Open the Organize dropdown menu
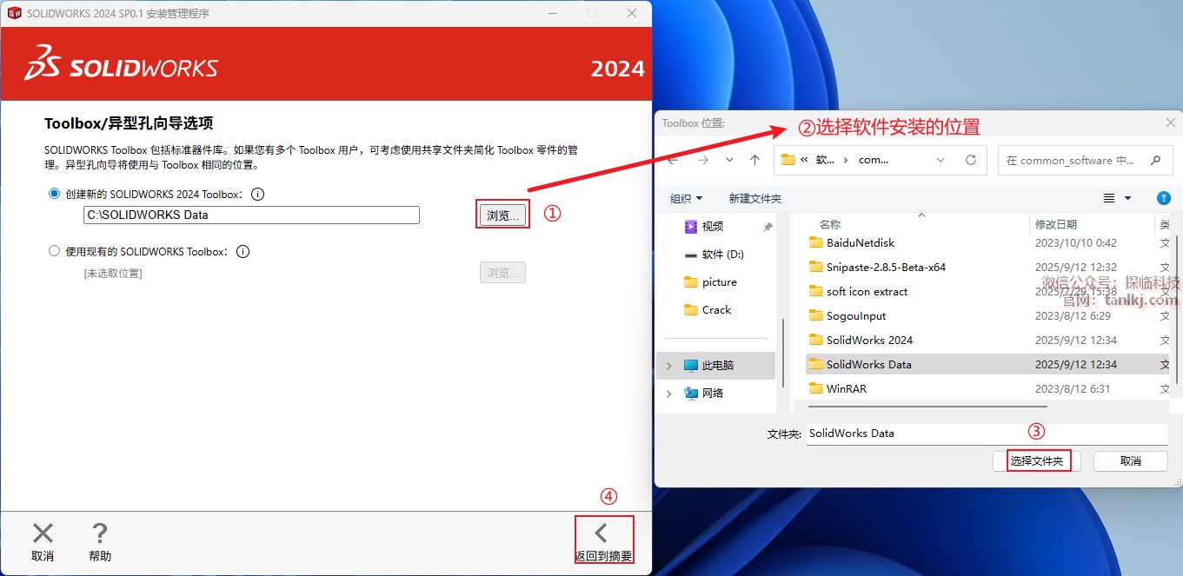The width and height of the screenshot is (1183, 576). (x=687, y=198)
